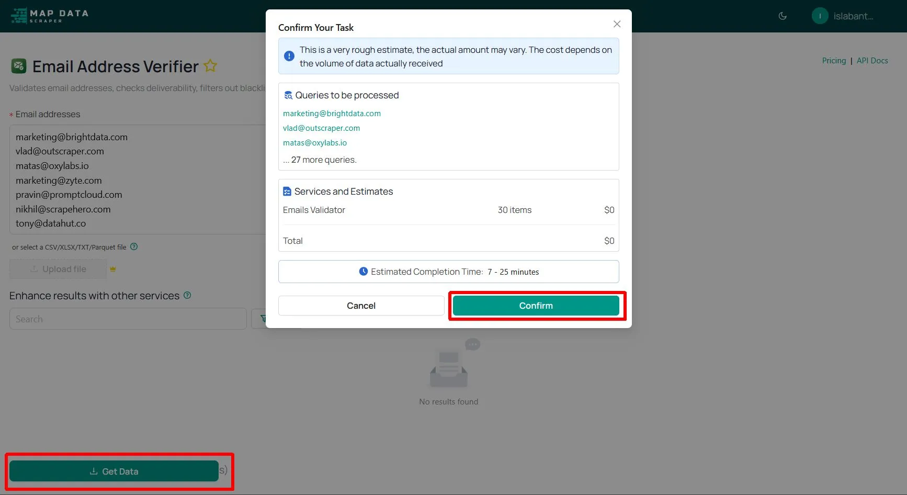Click the Email Address Verifier app icon
The image size is (907, 495).
pos(19,66)
